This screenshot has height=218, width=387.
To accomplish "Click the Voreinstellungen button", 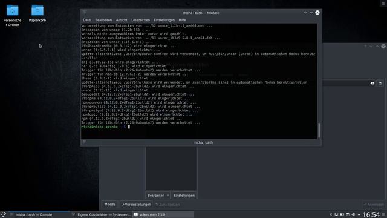I will (x=136, y=205).
